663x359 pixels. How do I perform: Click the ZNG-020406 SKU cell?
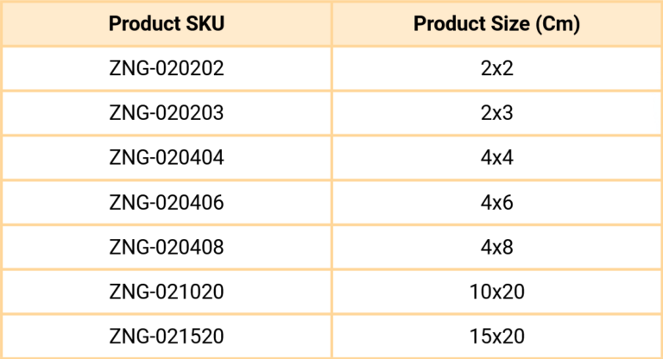(x=167, y=203)
